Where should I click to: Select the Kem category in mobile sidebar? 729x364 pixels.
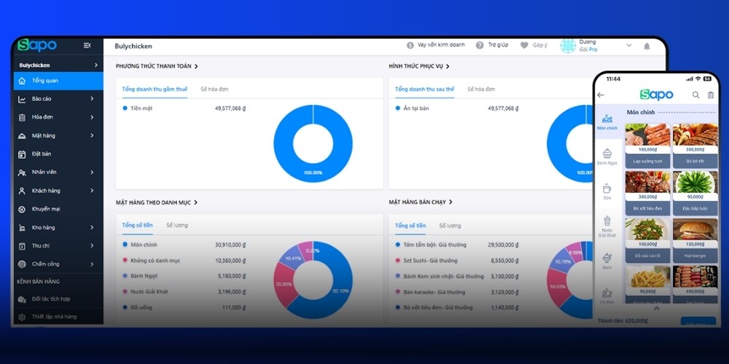click(x=607, y=261)
